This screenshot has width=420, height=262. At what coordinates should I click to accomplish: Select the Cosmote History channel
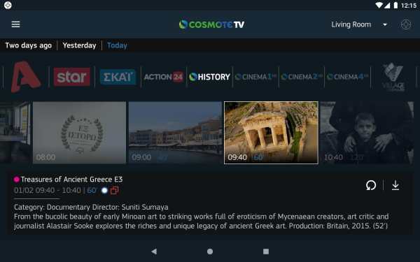(x=209, y=77)
